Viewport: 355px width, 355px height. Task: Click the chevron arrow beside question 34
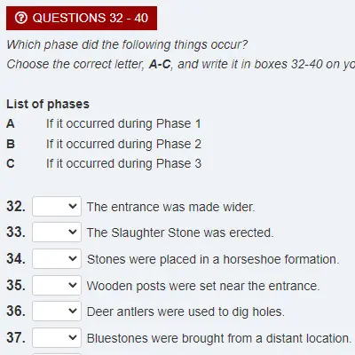point(73,258)
